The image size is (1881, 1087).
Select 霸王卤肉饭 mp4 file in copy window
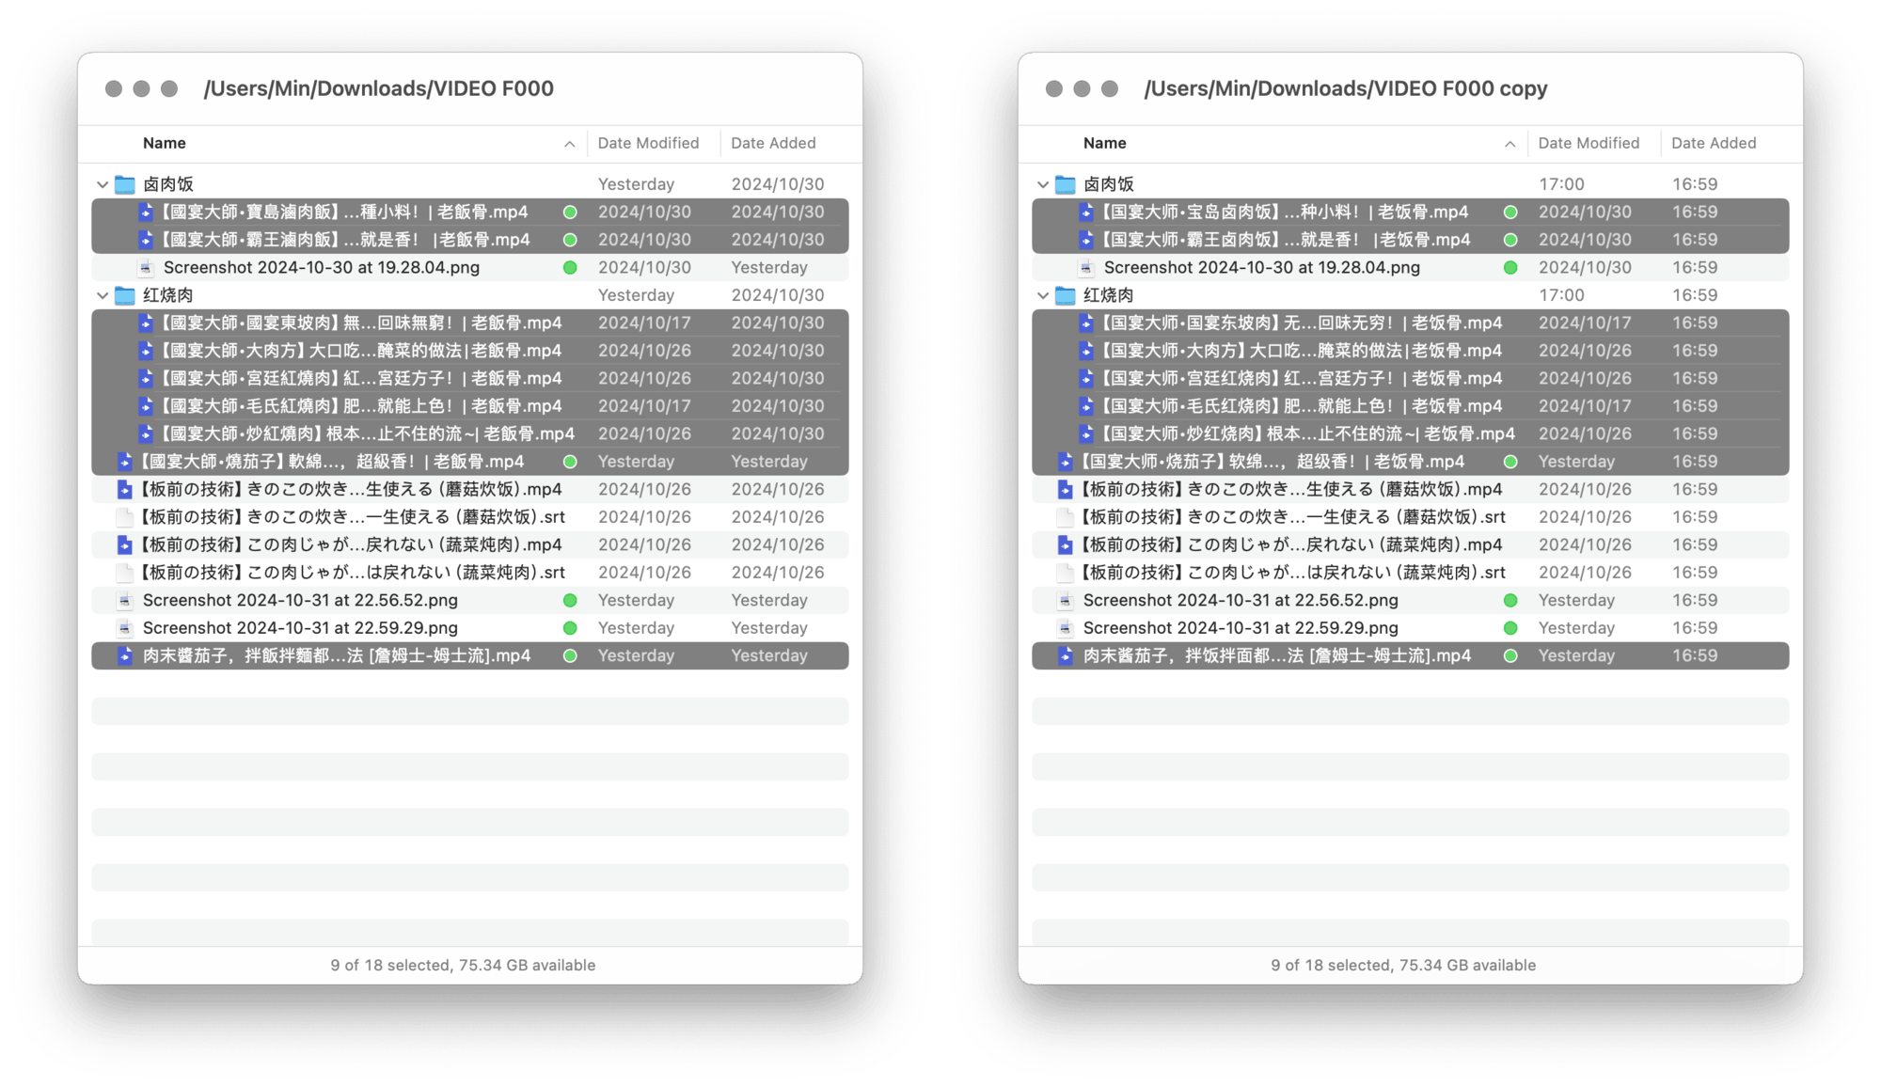[x=1411, y=240]
